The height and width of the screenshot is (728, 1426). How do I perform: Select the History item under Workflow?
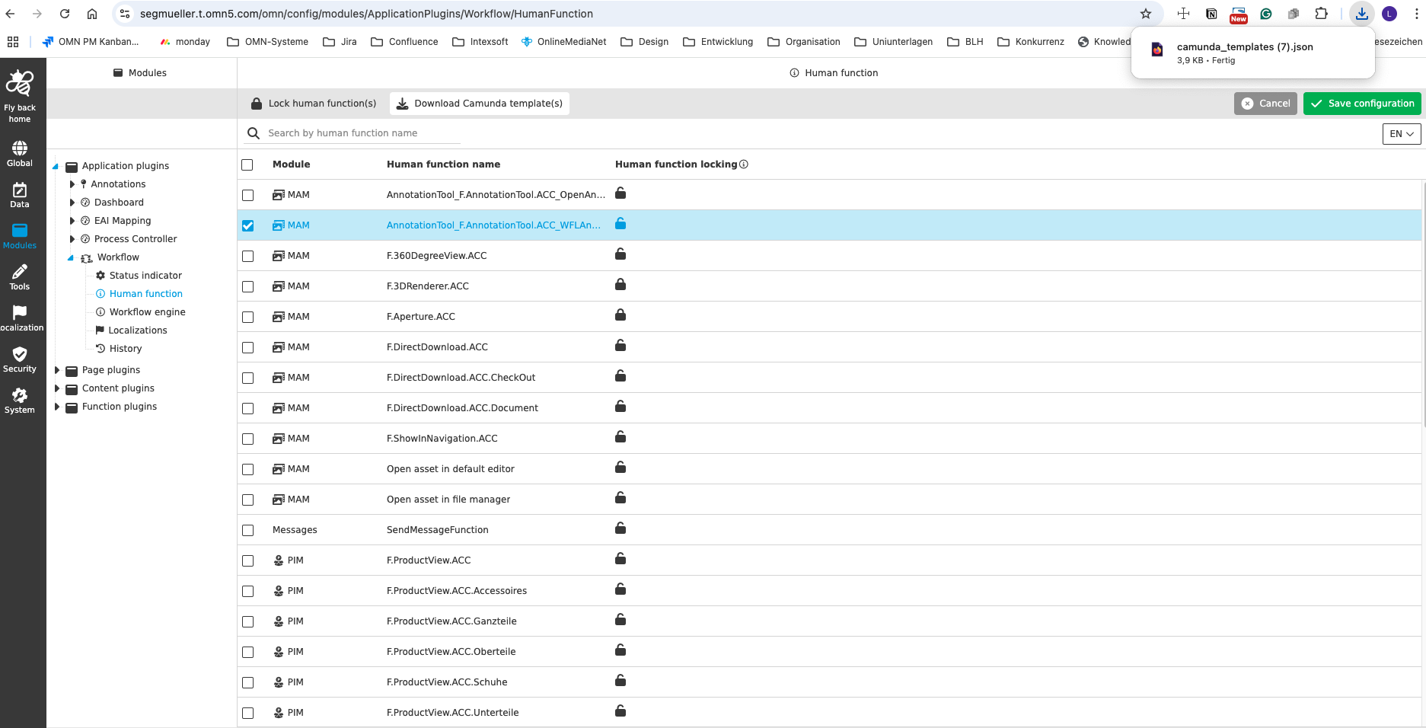tap(126, 348)
